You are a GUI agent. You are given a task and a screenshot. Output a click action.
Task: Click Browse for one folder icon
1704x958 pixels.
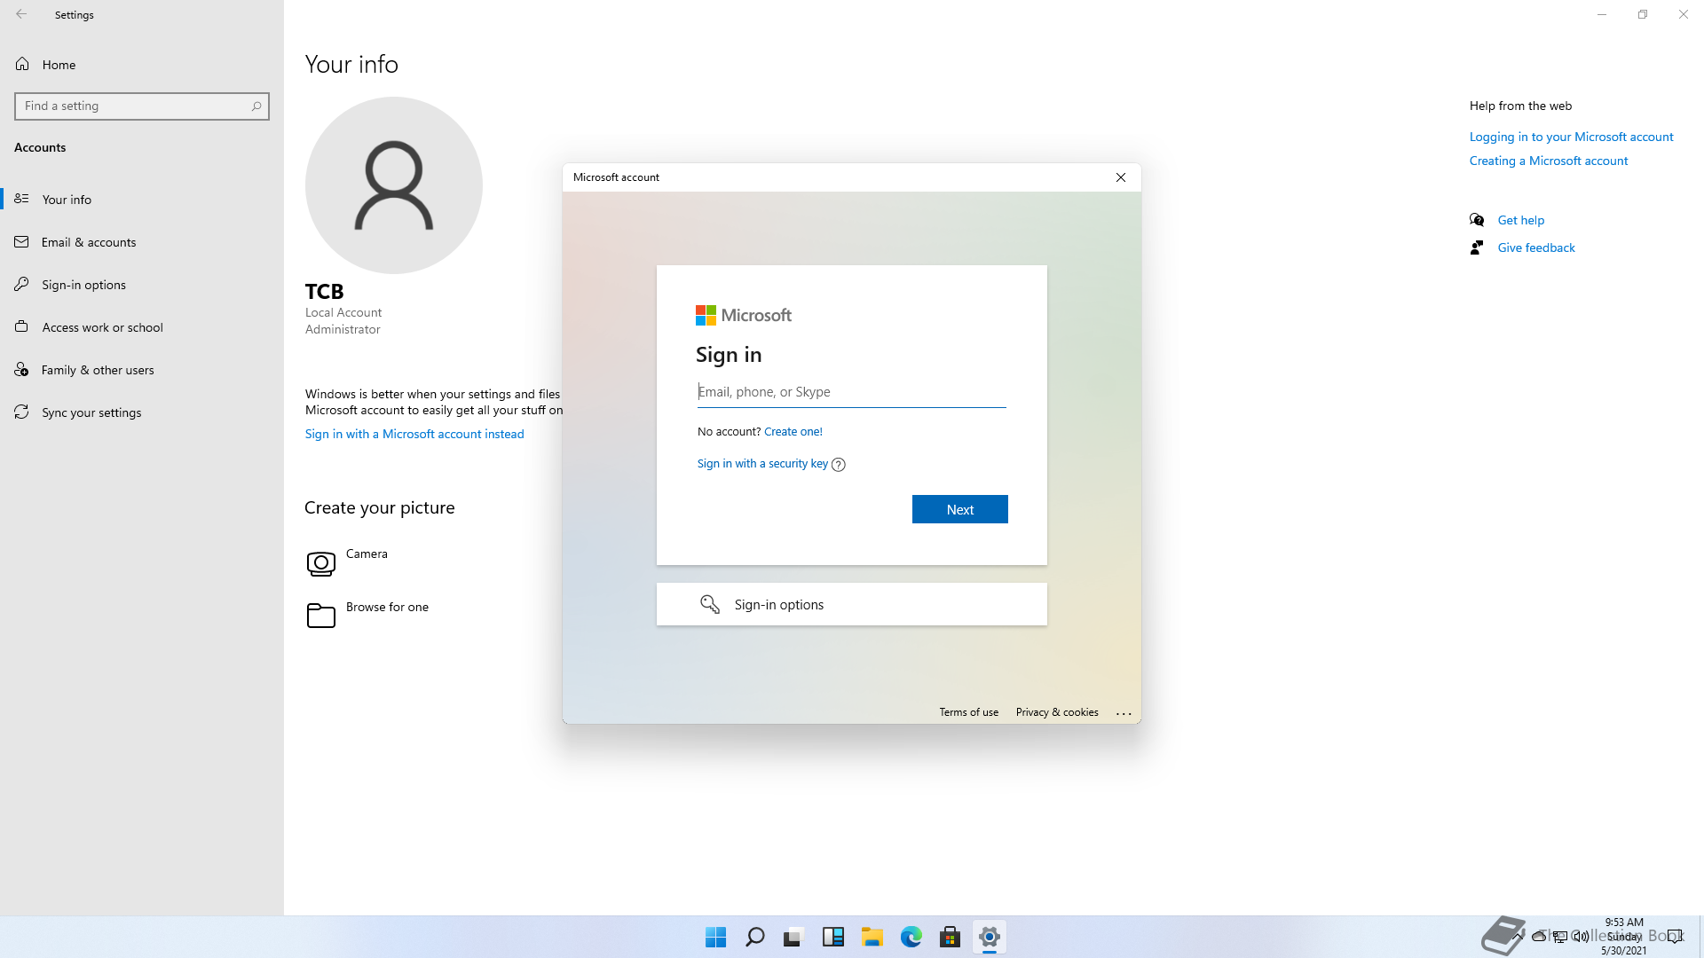tap(320, 615)
